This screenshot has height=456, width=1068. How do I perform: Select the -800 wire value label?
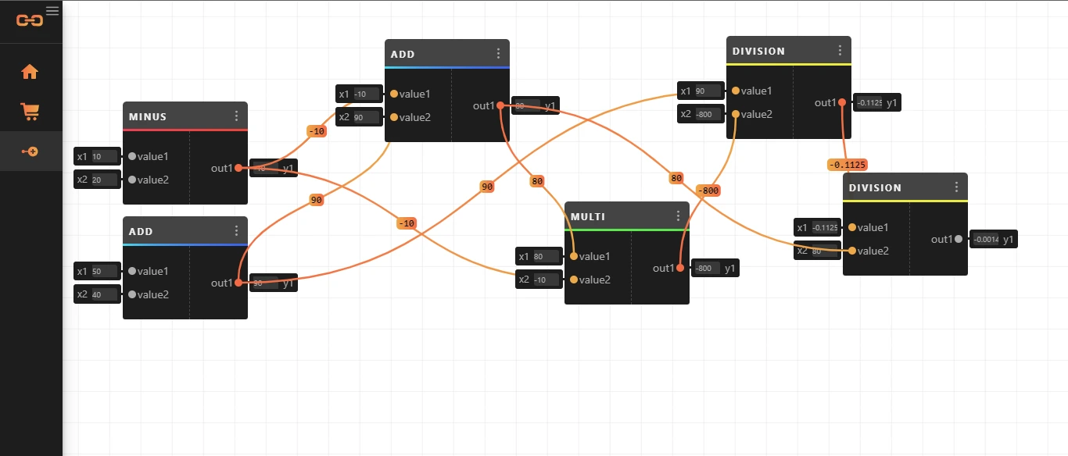click(708, 190)
